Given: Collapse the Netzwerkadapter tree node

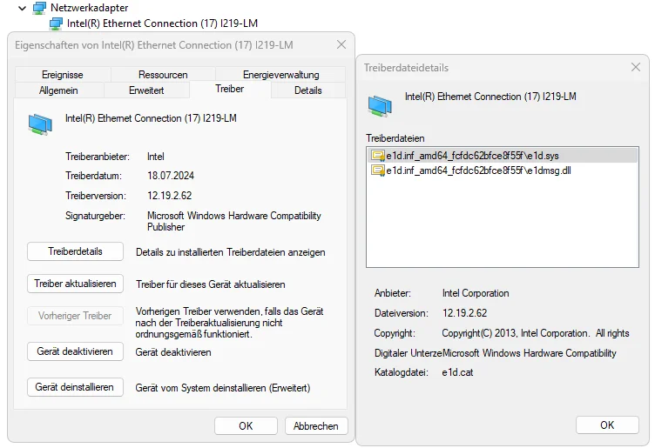Looking at the screenshot, I should pyautogui.click(x=23, y=8).
